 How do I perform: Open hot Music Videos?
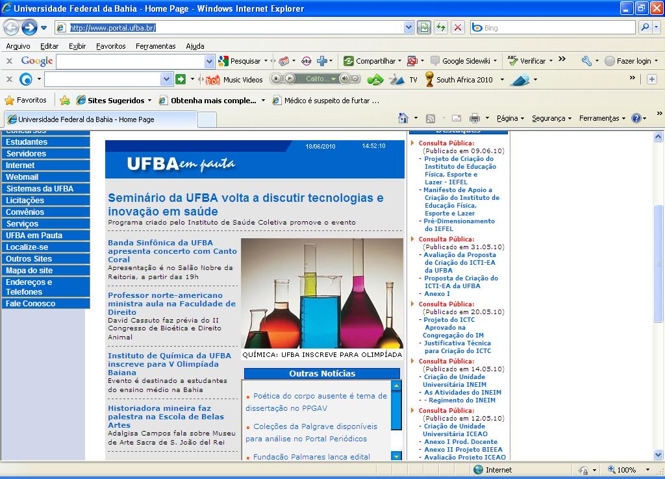(x=234, y=80)
